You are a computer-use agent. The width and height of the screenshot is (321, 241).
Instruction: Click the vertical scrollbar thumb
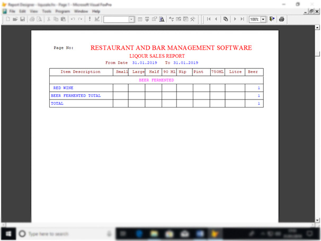point(317,54)
